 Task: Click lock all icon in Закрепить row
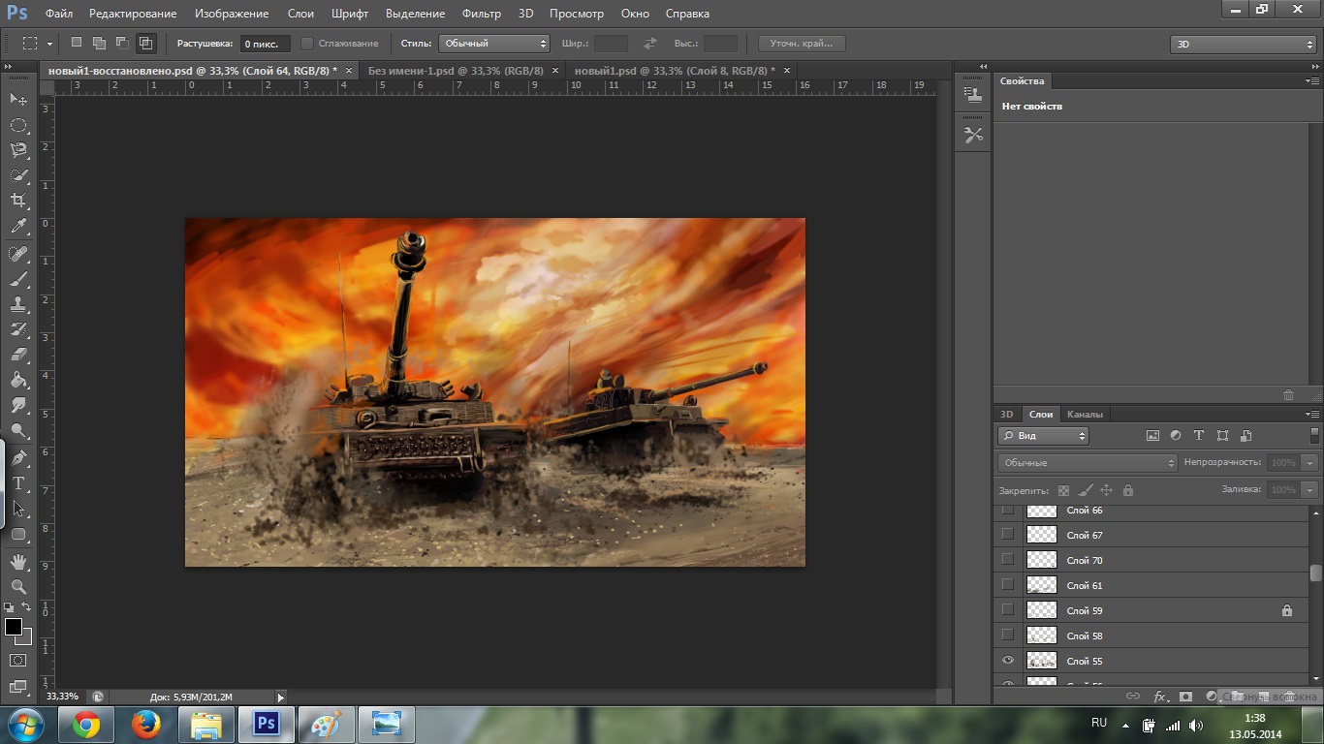(x=1127, y=490)
